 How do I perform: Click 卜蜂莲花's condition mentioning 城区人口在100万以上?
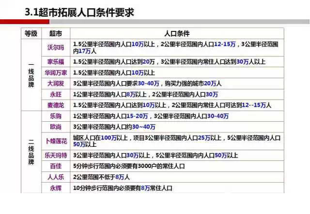(x=176, y=141)
